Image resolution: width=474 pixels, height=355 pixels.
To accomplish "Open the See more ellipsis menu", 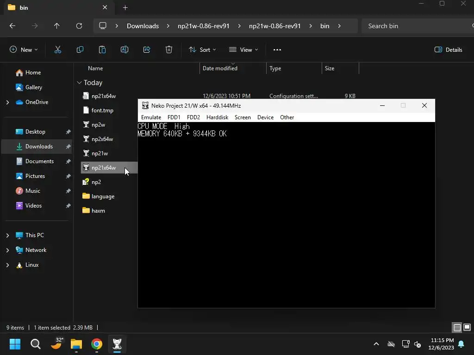I will click(277, 50).
